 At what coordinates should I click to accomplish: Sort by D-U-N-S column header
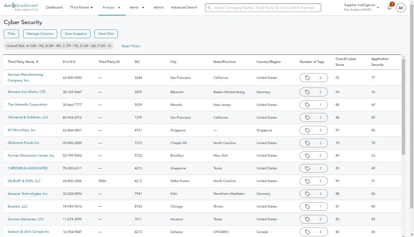[x=69, y=62]
